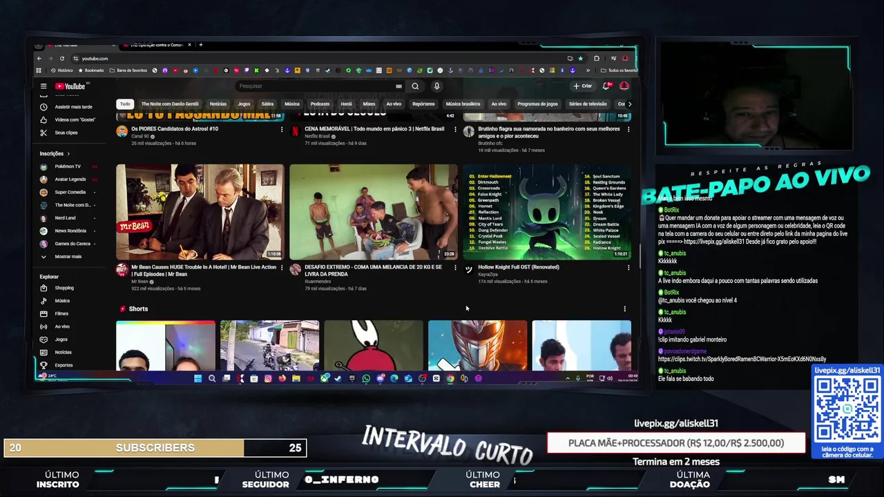Screen dimensions: 884x497
Task: Open the Games do Careca subscription
Action: tap(68, 244)
